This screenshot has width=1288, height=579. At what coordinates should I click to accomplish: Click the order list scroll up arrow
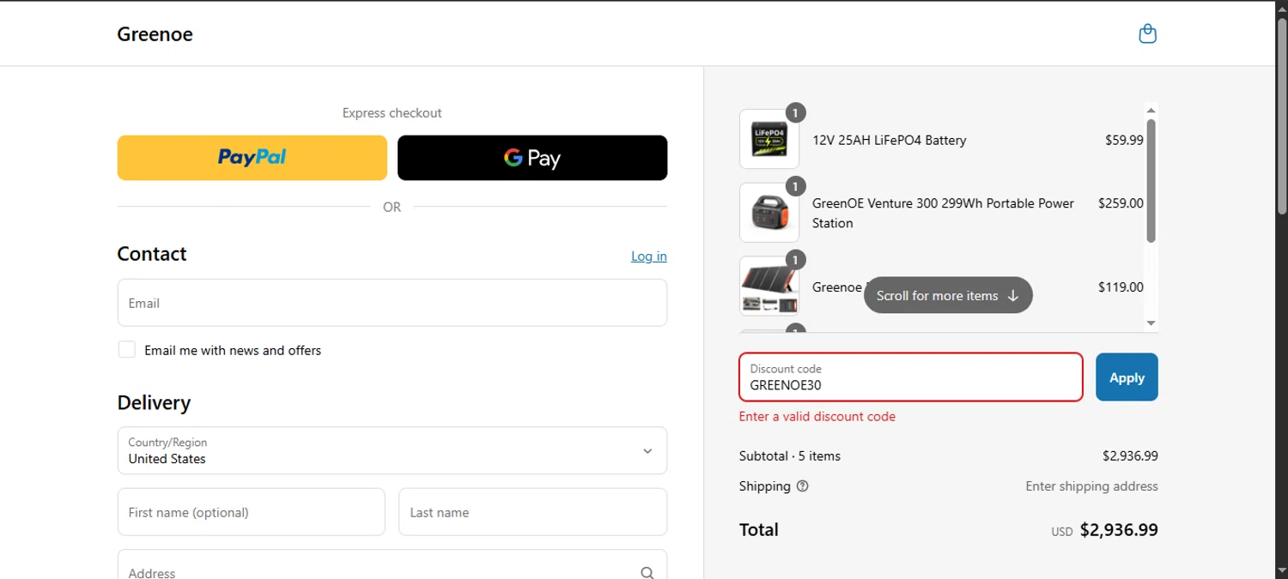click(x=1151, y=110)
